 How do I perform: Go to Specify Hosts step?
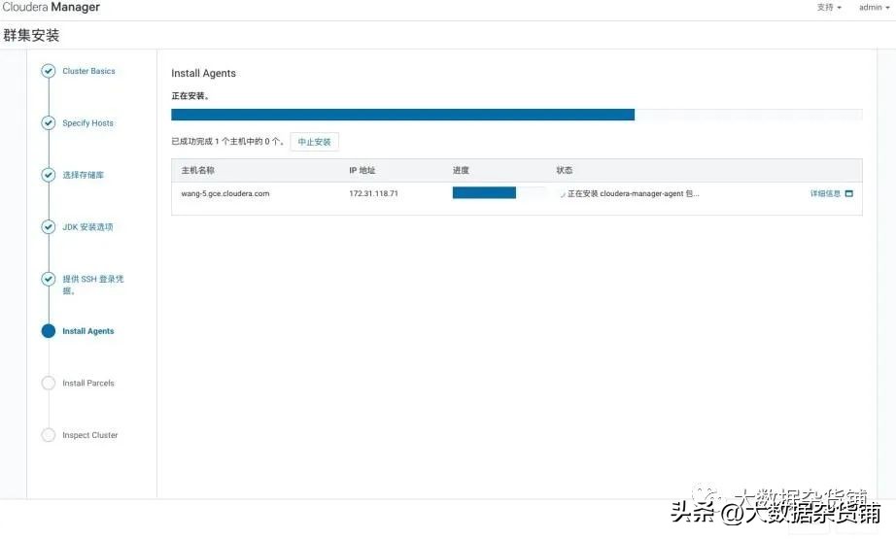click(x=88, y=122)
